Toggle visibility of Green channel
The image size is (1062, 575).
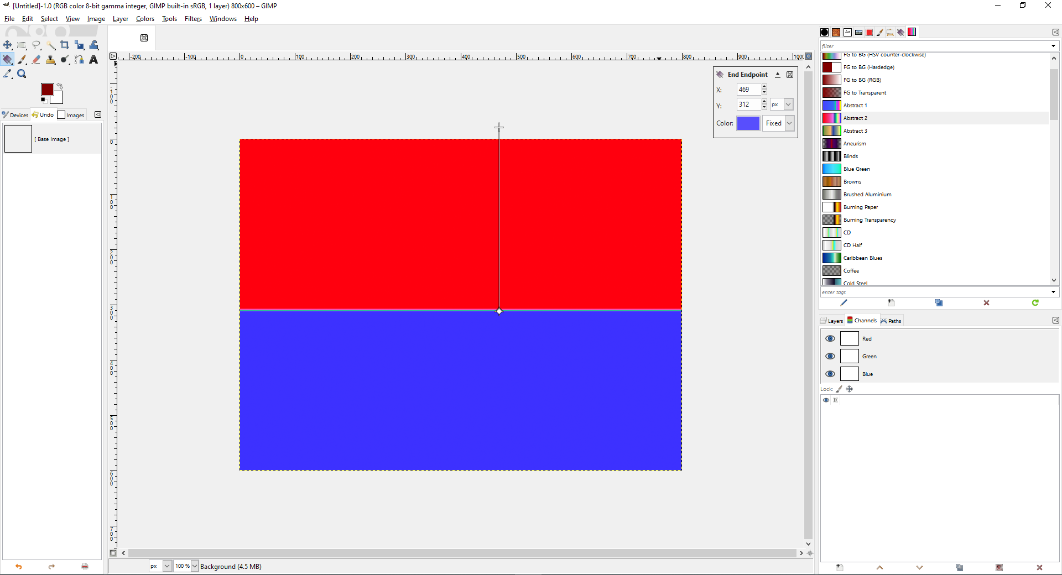830,356
